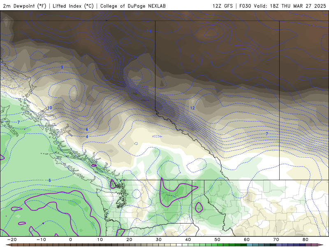Select the contour label 10 near the coast
Image resolution: width=329 pixels, height=247 pixels.
tap(49, 108)
